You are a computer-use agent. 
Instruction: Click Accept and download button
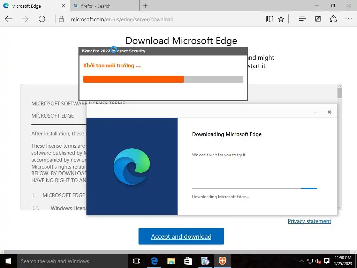[181, 236]
